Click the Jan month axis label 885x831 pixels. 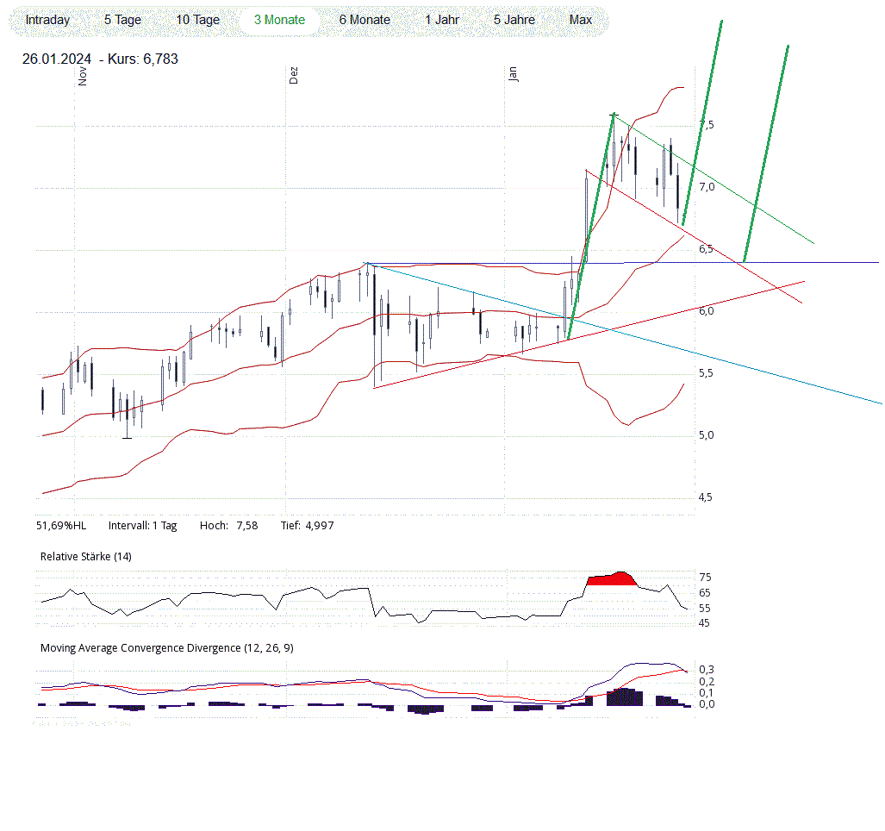tap(513, 74)
